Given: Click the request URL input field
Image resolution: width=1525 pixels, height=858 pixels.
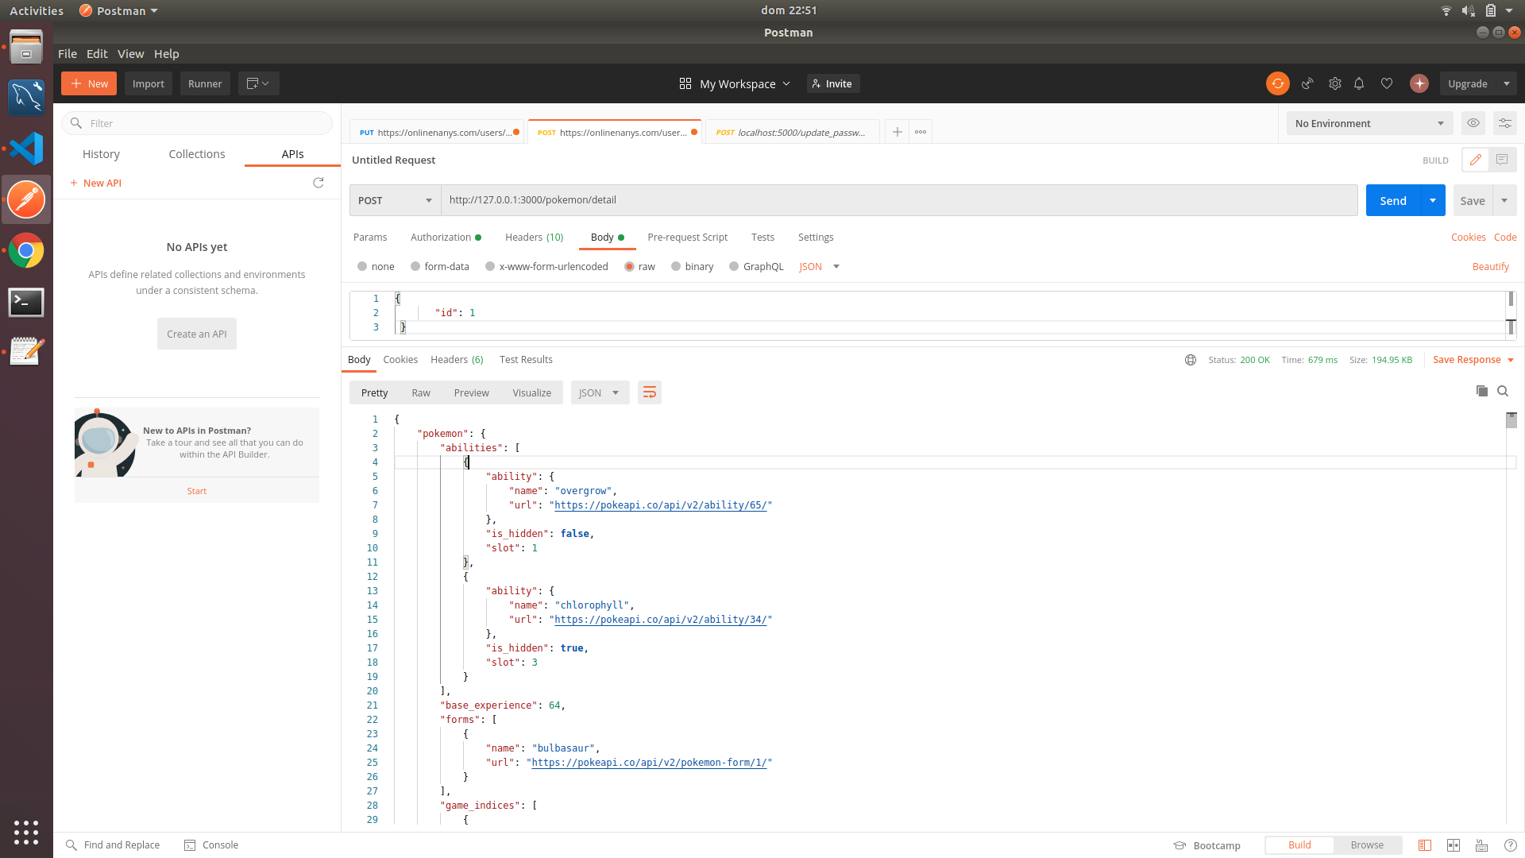Looking at the screenshot, I should tap(898, 200).
